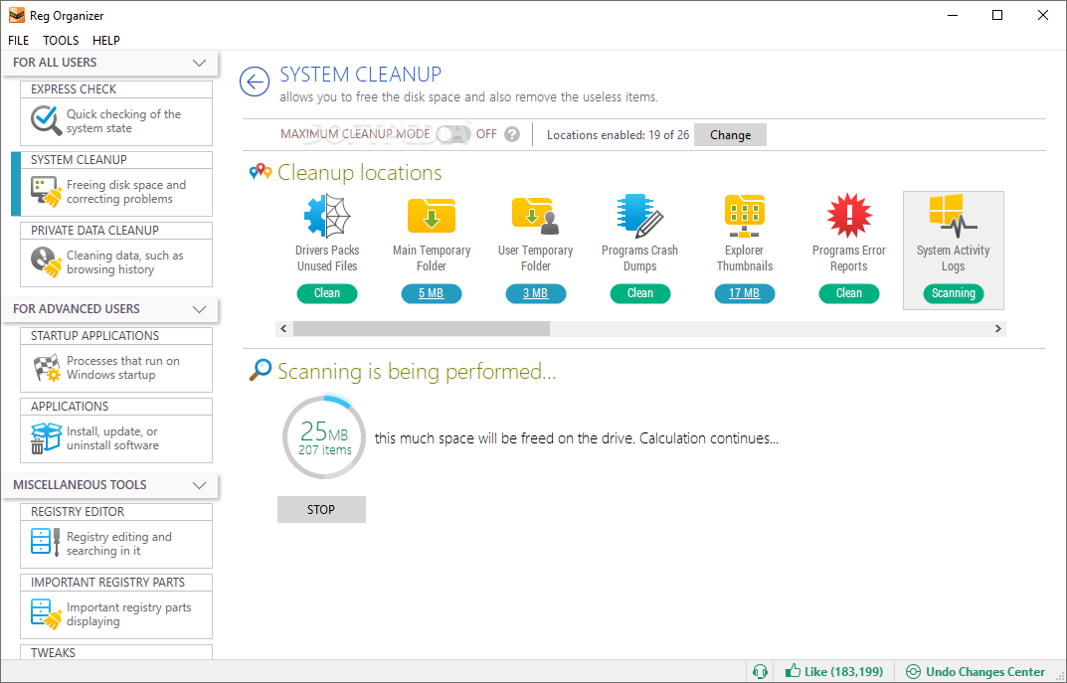Screen dimensions: 1067x683
Task: Click the Cleanup locations map pin icon
Action: [x=260, y=172]
